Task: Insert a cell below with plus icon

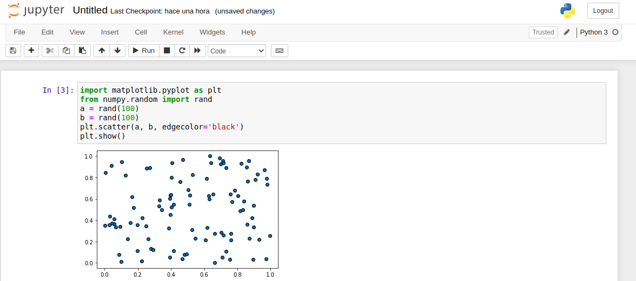Action: [x=31, y=51]
